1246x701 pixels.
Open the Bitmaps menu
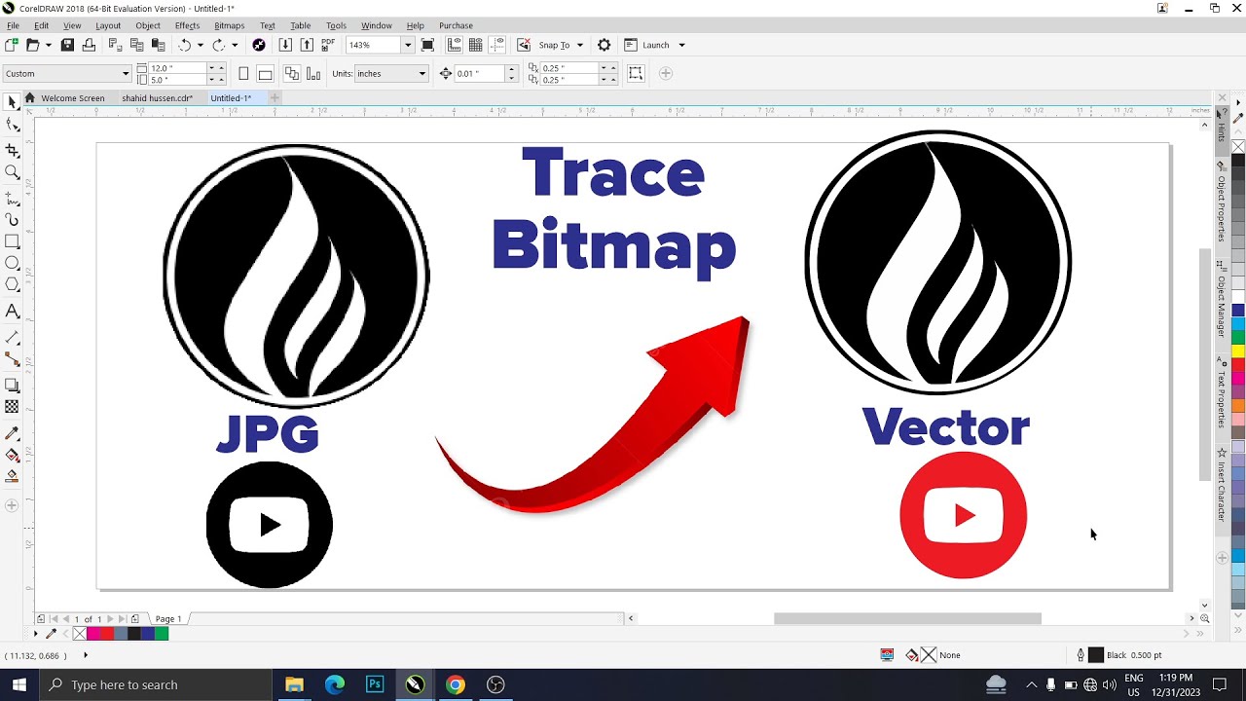tap(229, 25)
